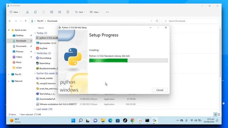Cancel the Python setup installation
Viewport: 228px width, 128px height.
pyautogui.click(x=160, y=90)
